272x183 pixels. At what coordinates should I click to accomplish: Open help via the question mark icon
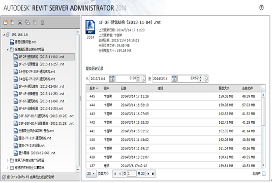point(261,8)
